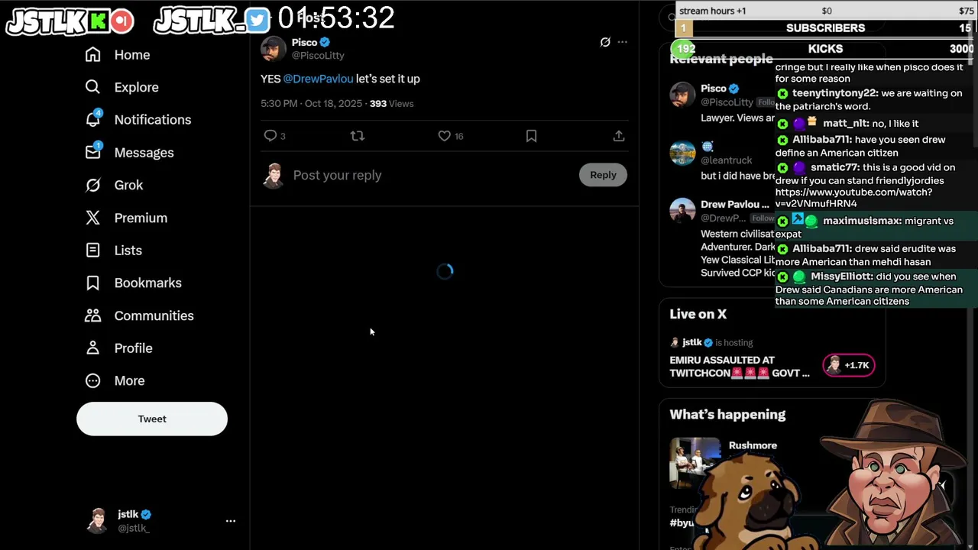978x550 pixels.
Task: Select the Premium X logo icon
Action: point(92,218)
